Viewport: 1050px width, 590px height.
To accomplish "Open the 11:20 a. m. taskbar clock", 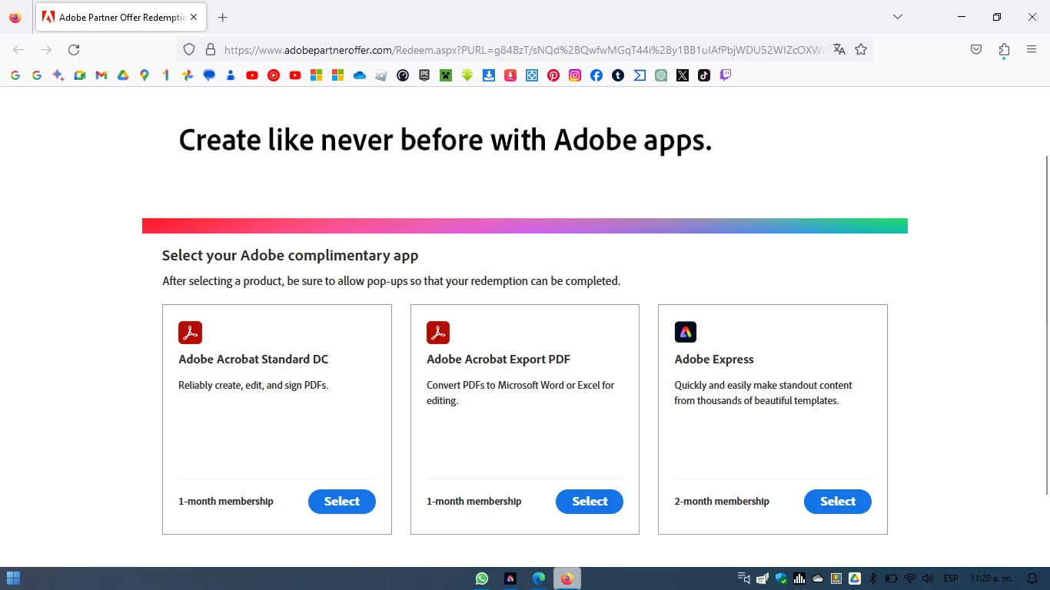I will (x=991, y=578).
